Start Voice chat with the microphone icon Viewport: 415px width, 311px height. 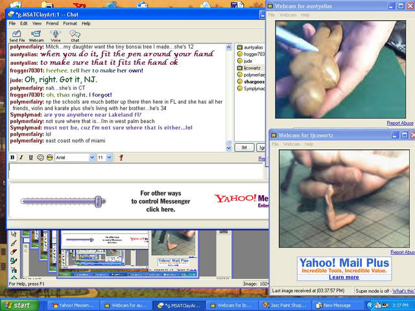click(56, 36)
